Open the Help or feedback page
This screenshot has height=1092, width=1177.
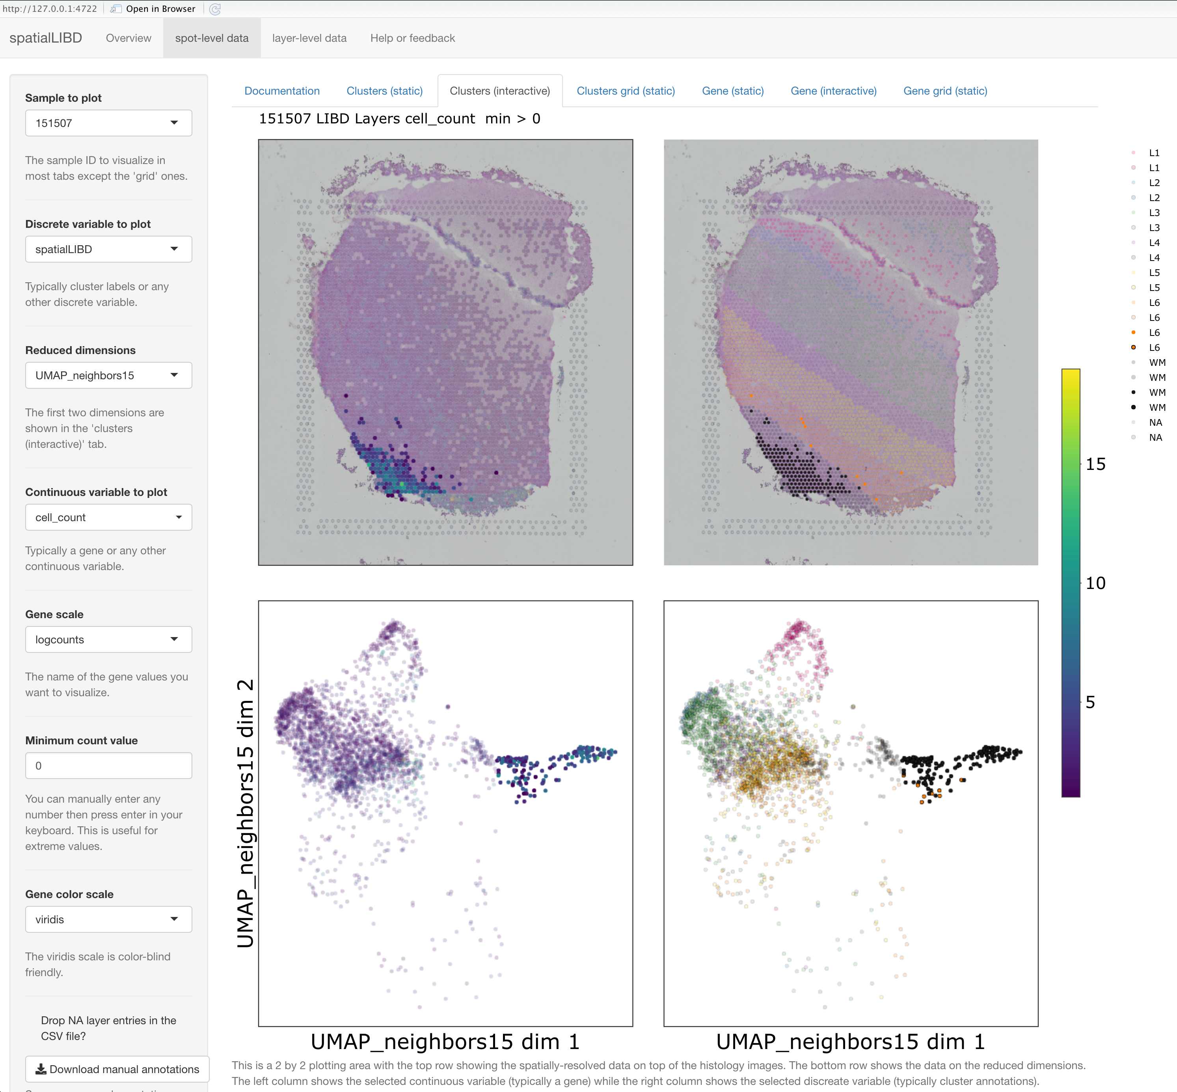(412, 38)
